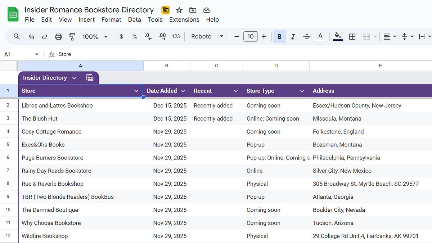The height and width of the screenshot is (243, 432).
Task: Open the Store Type column dropdown
Action: (x=302, y=91)
